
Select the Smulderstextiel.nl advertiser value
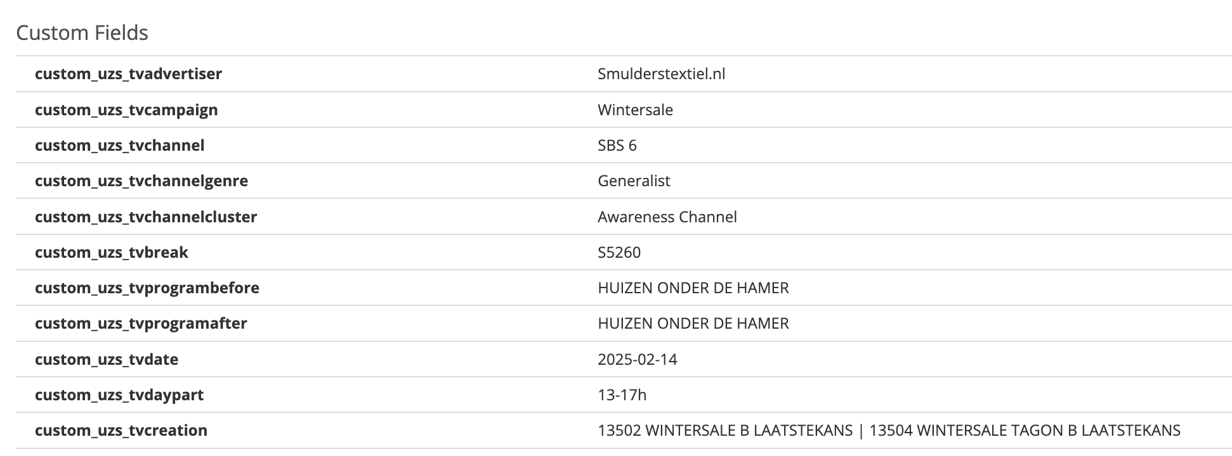(661, 74)
